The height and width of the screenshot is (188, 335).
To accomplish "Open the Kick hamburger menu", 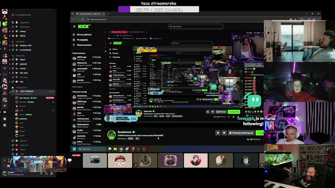I will pyautogui.click(x=74, y=26).
